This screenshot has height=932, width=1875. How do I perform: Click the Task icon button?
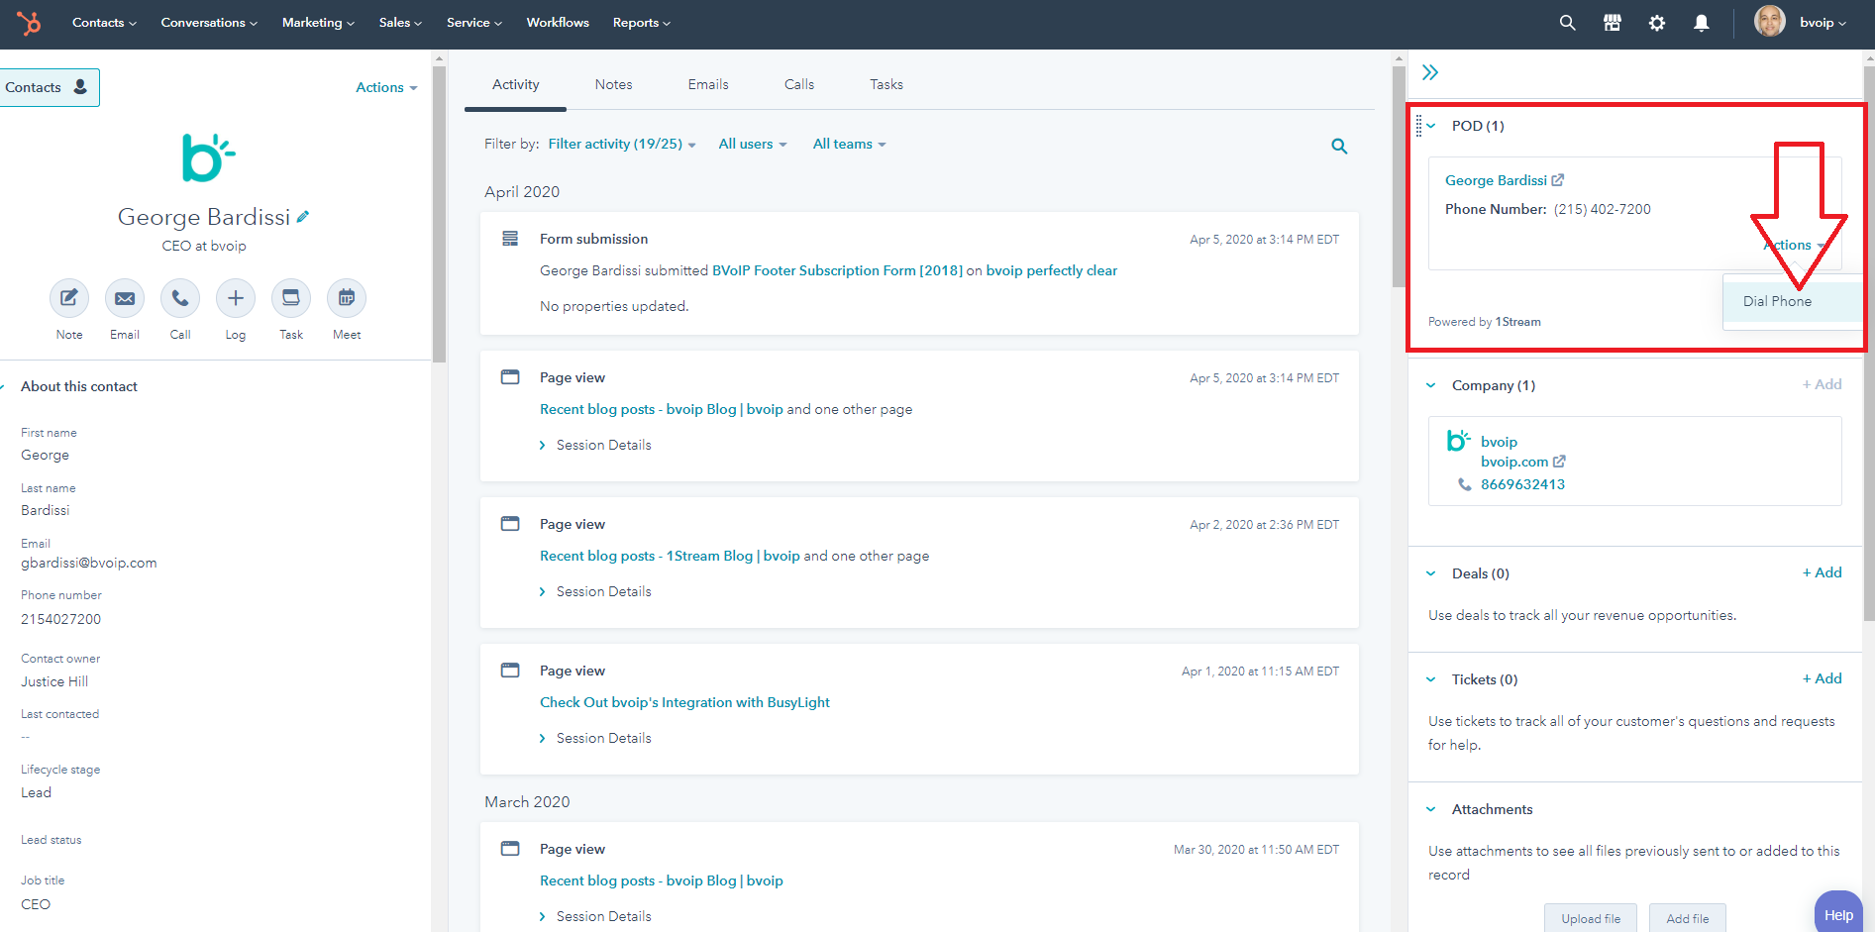tap(291, 298)
